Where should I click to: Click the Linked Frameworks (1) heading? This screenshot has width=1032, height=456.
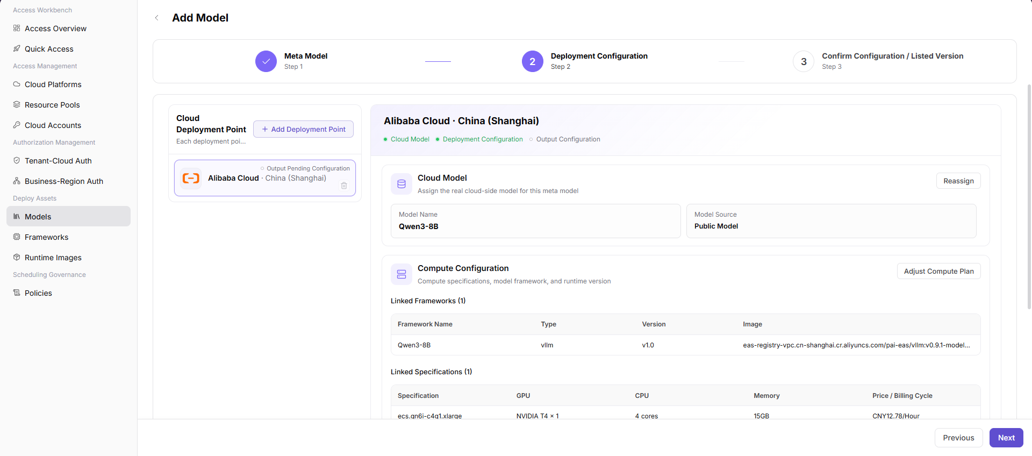click(x=428, y=301)
